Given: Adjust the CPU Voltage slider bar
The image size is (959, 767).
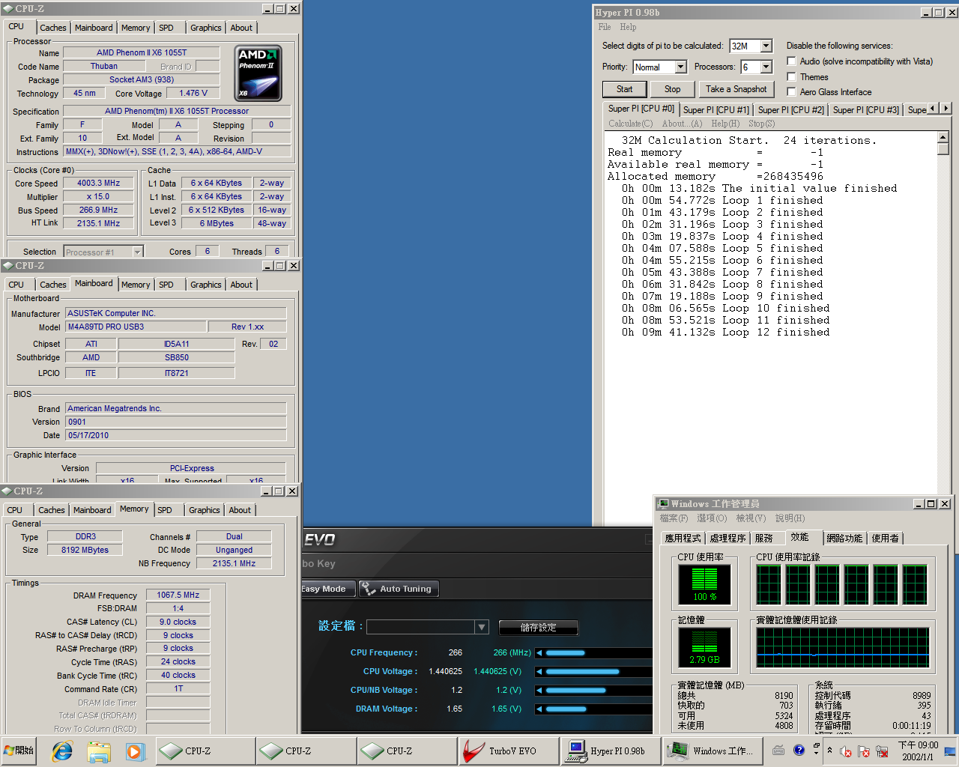Looking at the screenshot, I should [582, 671].
